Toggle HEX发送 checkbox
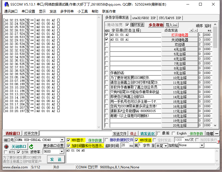Viewport: 222px width, 172px height. [x=137, y=140]
